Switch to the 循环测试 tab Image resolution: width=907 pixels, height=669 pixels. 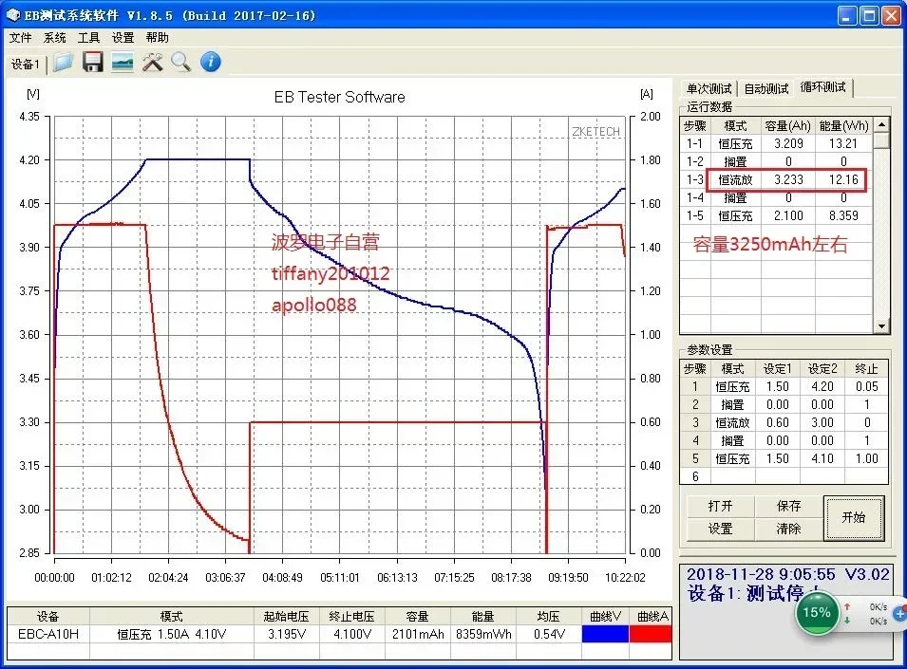[x=823, y=87]
